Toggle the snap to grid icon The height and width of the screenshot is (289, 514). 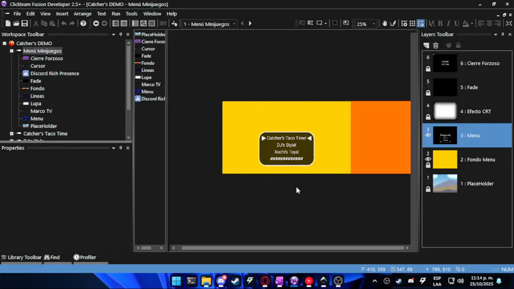point(420,23)
